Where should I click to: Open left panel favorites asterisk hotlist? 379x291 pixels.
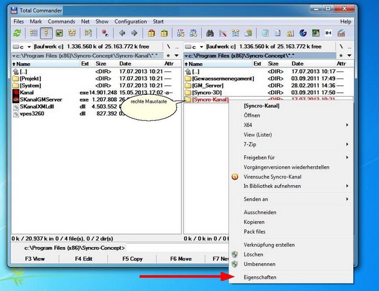(168, 56)
